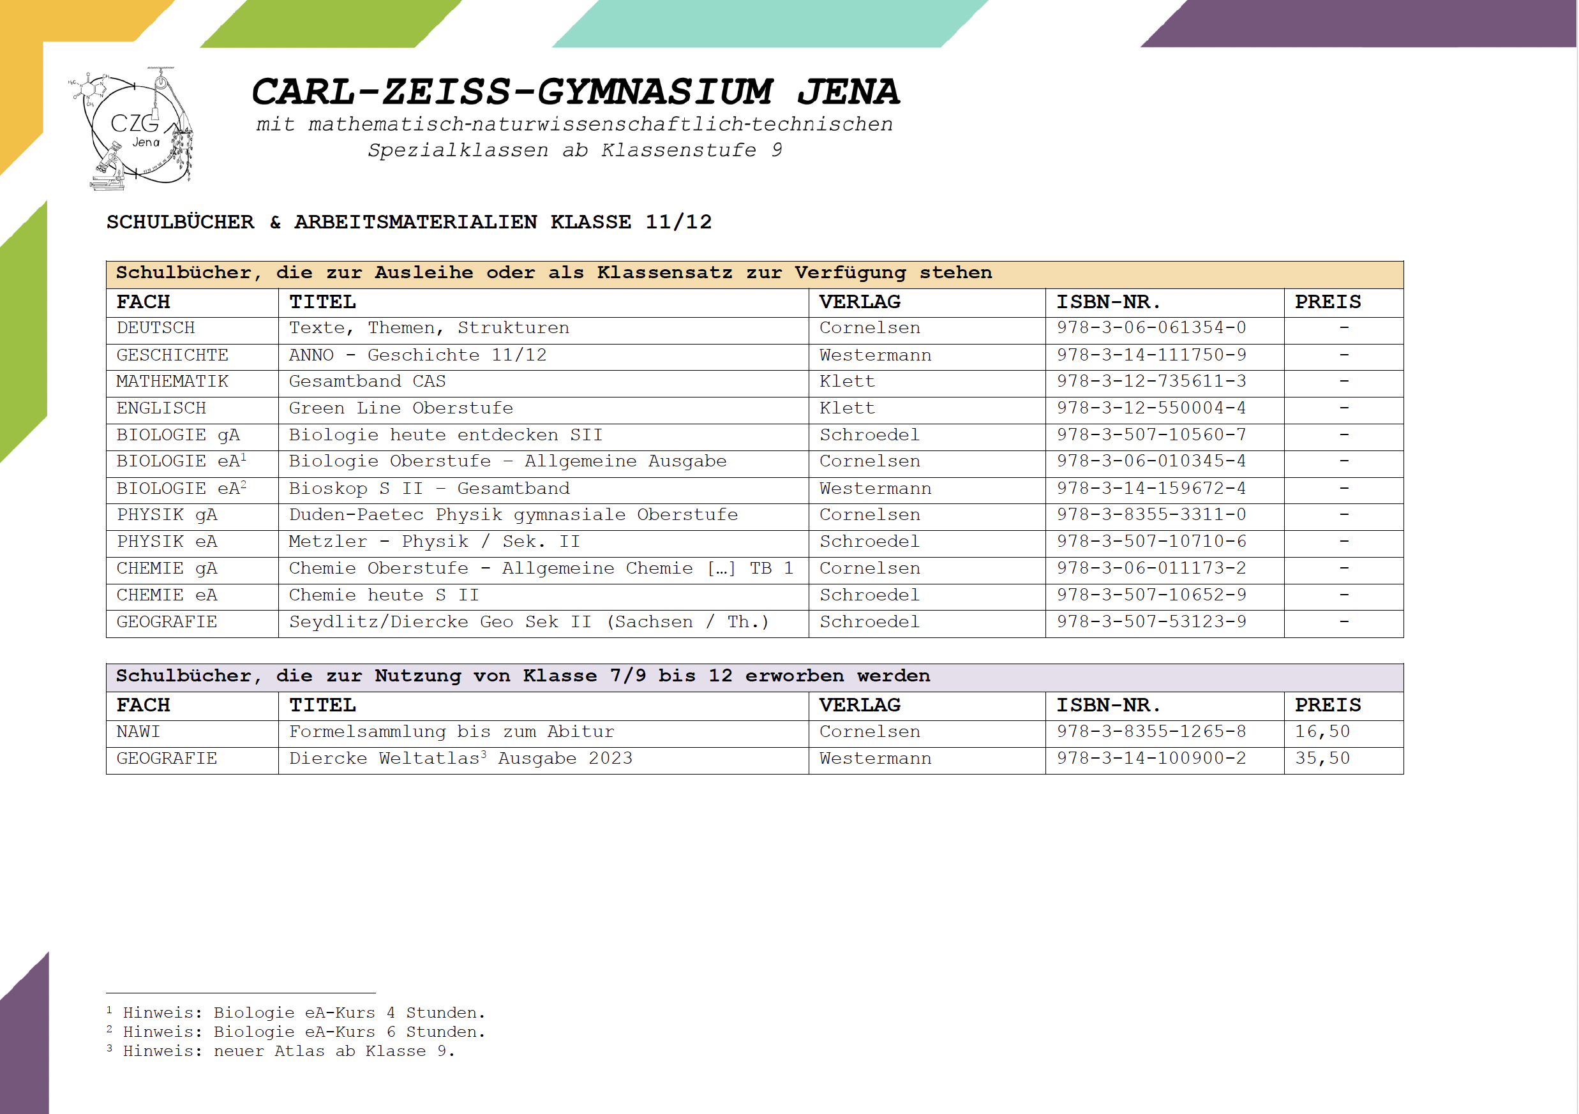The image size is (1579, 1114).
Task: Click ISBN '978-3-14-159672-4'
Action: 1151,489
